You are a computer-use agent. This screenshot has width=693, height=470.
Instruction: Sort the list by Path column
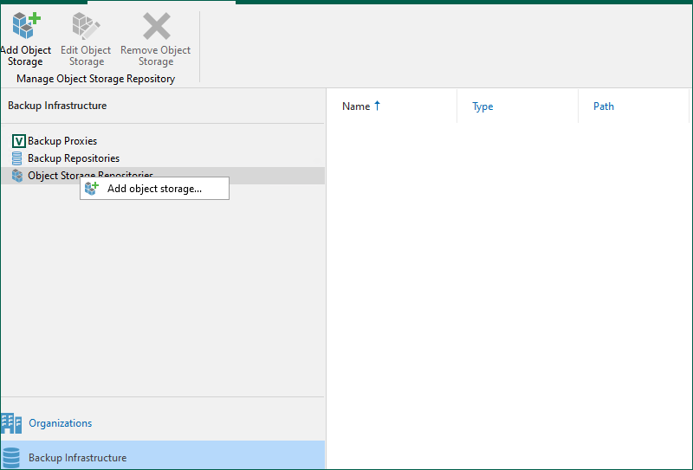click(x=603, y=106)
